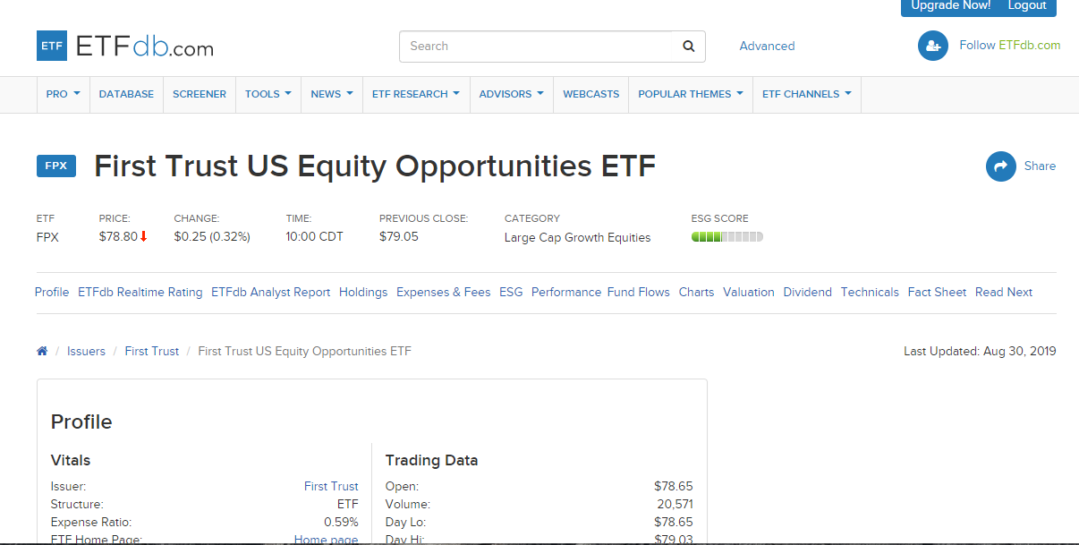Screen dimensions: 1079x545
Task: Click the Follow ETFdb.com user icon
Action: (932, 46)
